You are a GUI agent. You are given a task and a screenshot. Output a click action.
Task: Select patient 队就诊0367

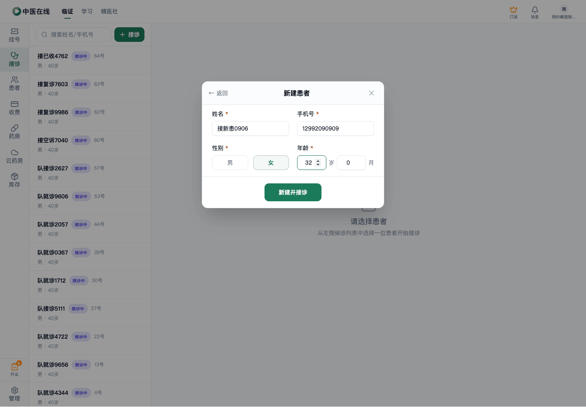tap(90, 257)
